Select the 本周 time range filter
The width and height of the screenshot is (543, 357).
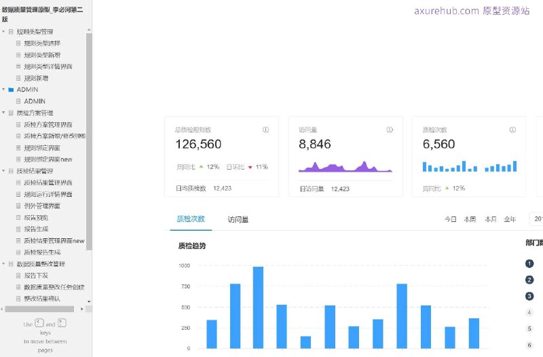[x=470, y=220]
